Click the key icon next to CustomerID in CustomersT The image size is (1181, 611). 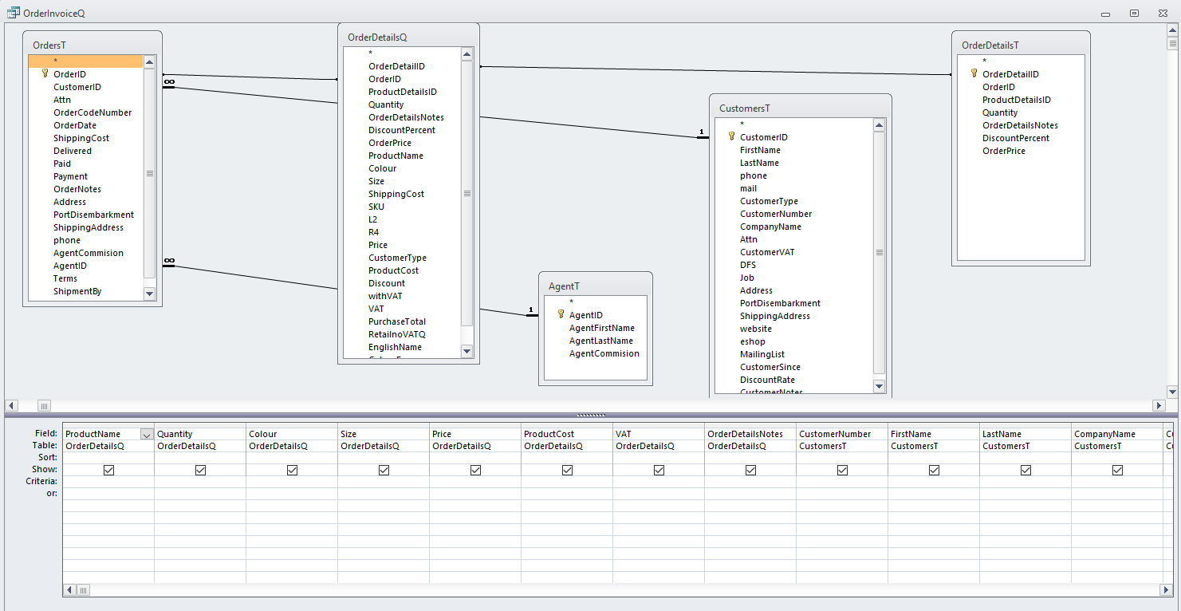[731, 137]
